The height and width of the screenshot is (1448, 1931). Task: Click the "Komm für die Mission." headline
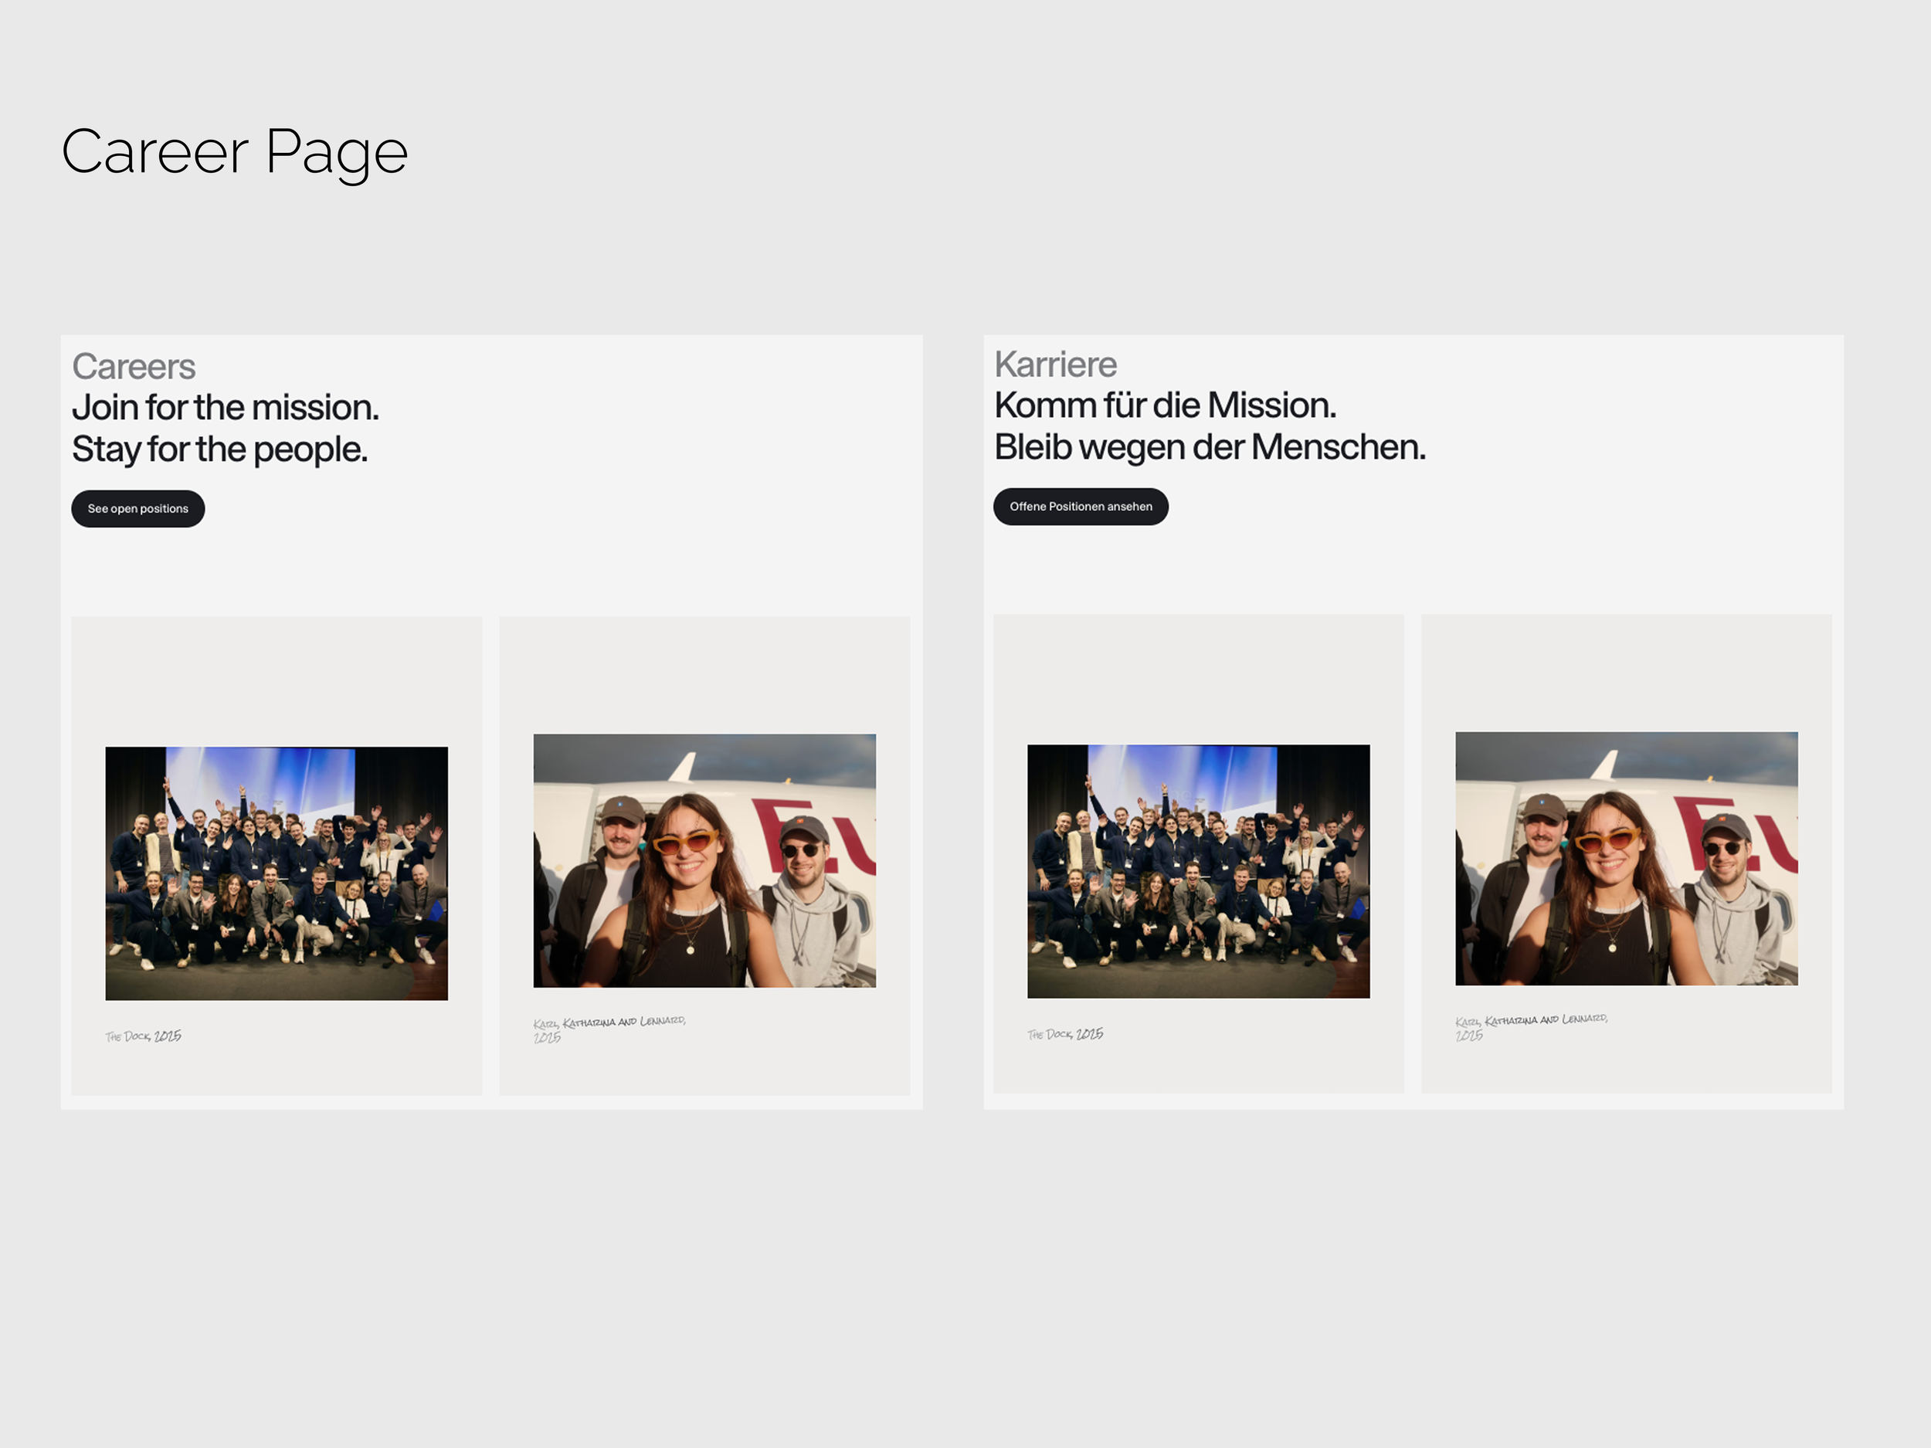pyautogui.click(x=1165, y=406)
